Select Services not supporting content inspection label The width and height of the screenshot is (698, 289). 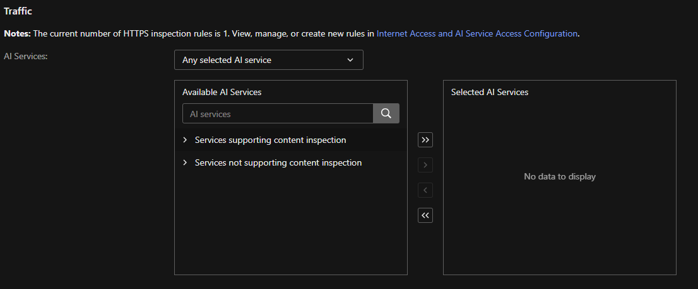(x=278, y=162)
